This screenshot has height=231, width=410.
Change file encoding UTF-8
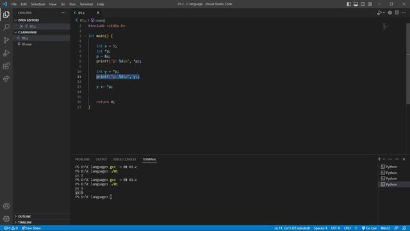click(336, 228)
